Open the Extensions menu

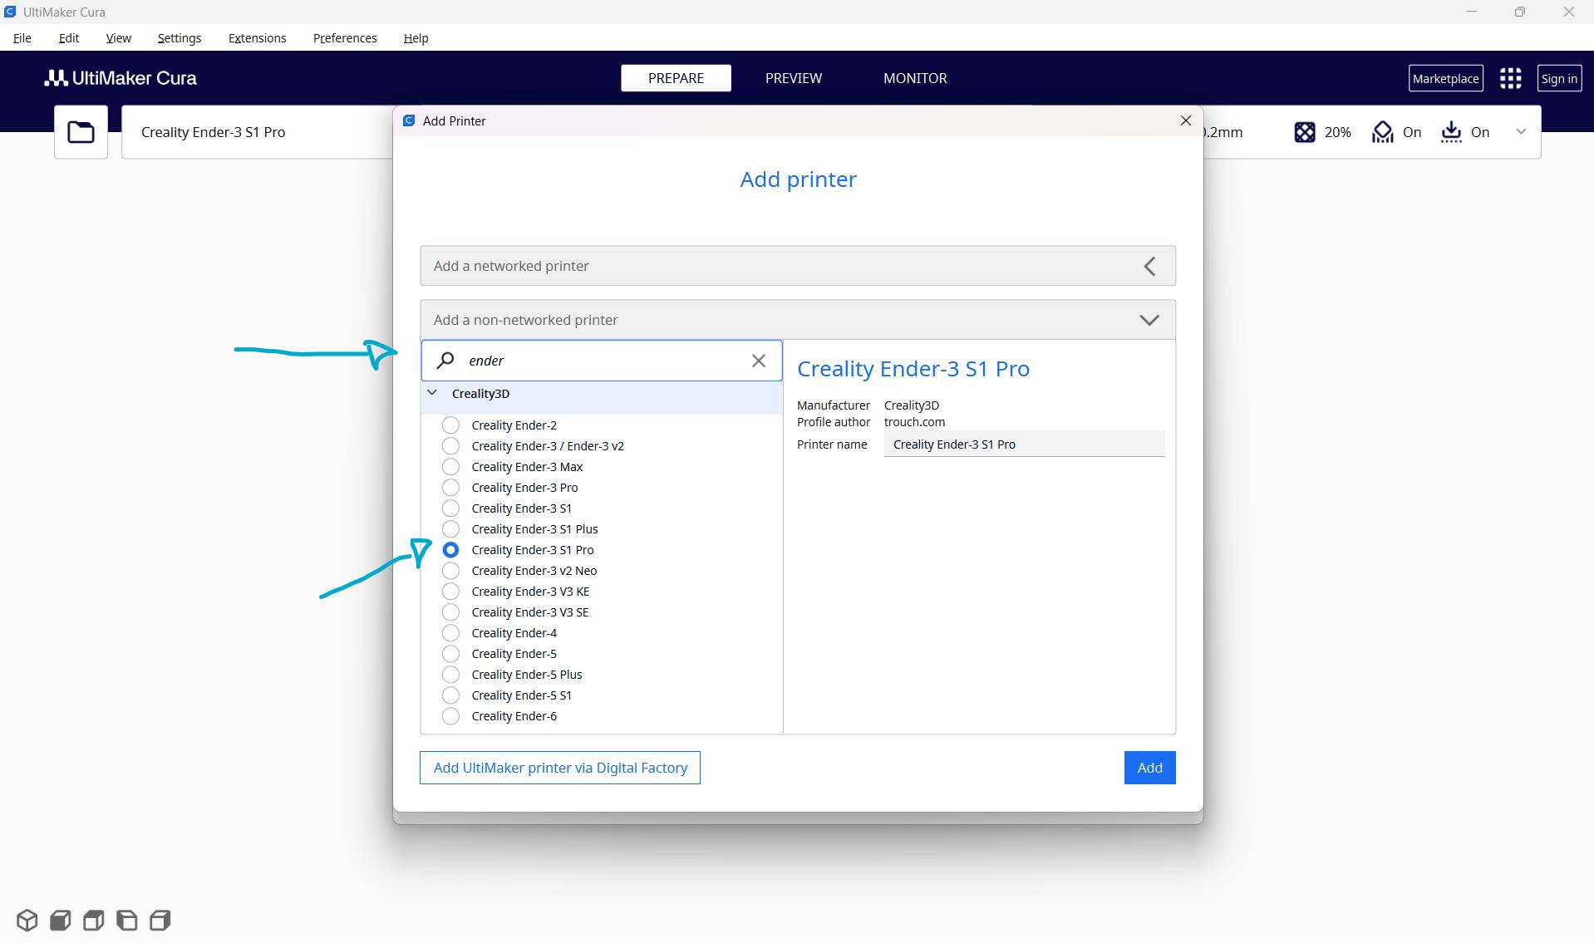point(258,38)
